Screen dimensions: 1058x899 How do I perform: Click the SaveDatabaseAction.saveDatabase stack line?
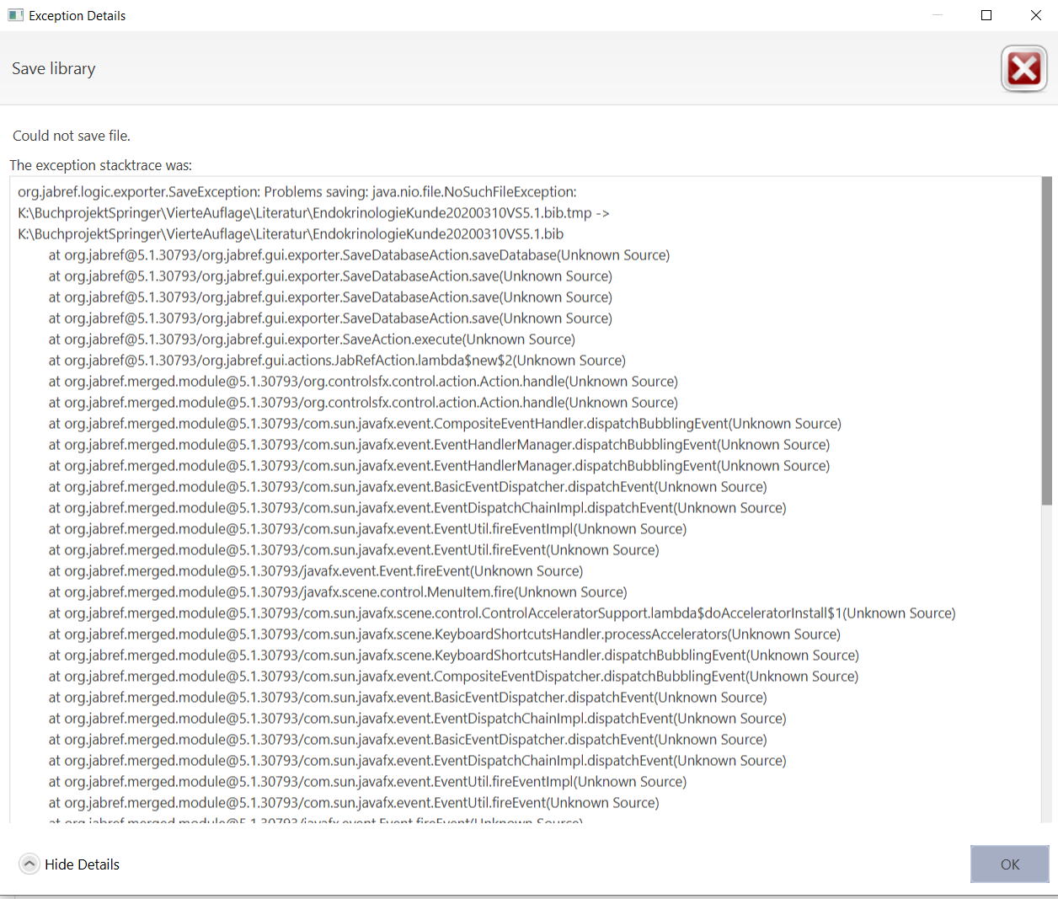(x=359, y=255)
